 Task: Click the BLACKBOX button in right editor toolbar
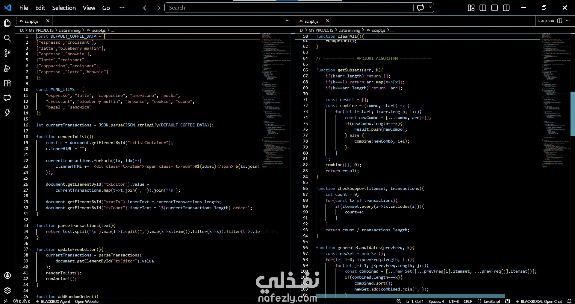546,21
